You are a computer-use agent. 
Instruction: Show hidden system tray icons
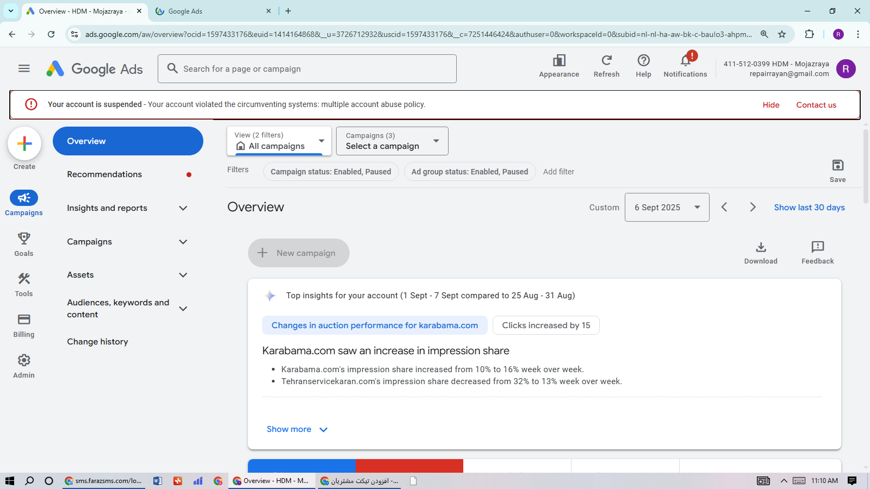coord(784,481)
